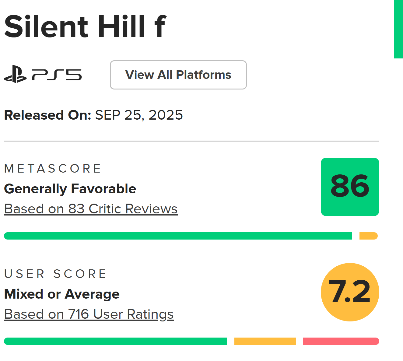
Task: Select green positive segment of user bar
Action: click(115, 341)
